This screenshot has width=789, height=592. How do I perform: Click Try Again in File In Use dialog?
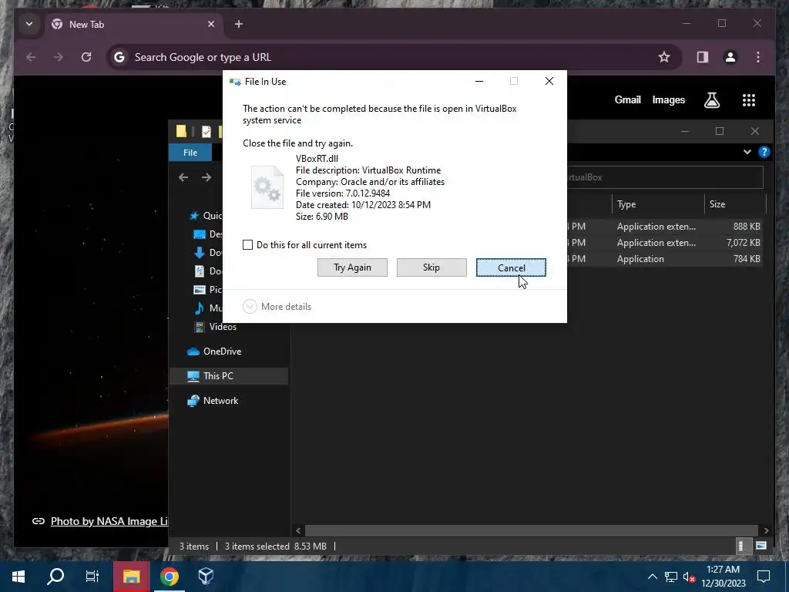pos(352,267)
